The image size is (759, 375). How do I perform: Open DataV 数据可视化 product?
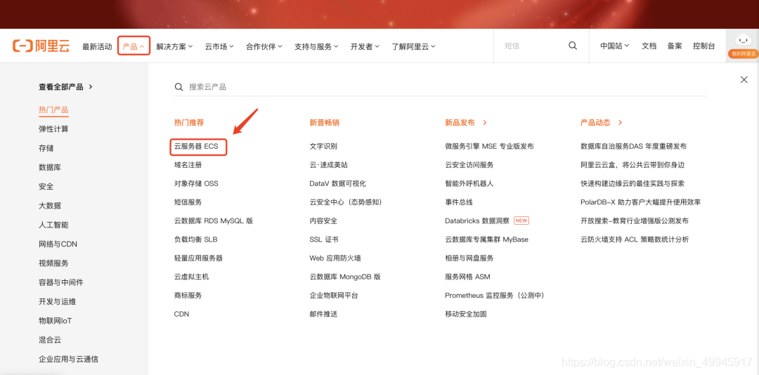(338, 184)
